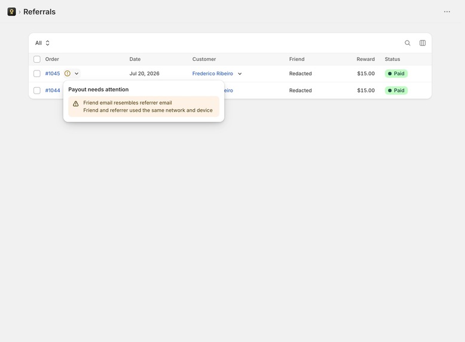Click the $15.00 reward for order #1045
Screen dimensions: 465x342
point(366,73)
